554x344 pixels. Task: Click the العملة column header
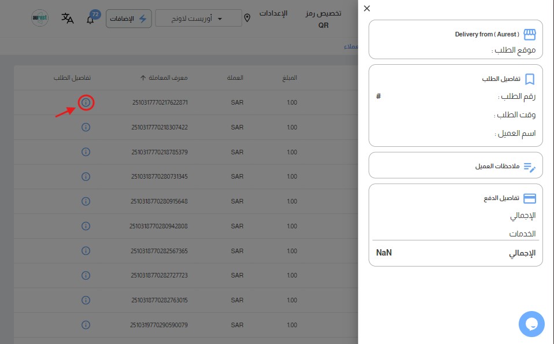237,78
